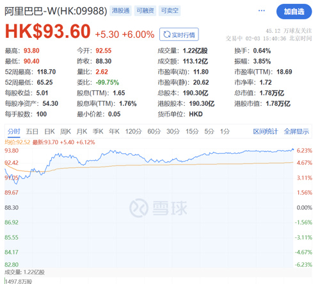320x284 pixels.
Task: Show the 季K chart
Action: coord(98,131)
